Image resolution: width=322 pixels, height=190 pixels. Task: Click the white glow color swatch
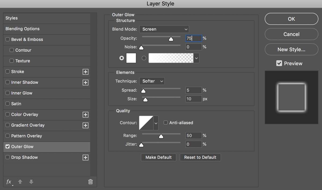pos(131,58)
